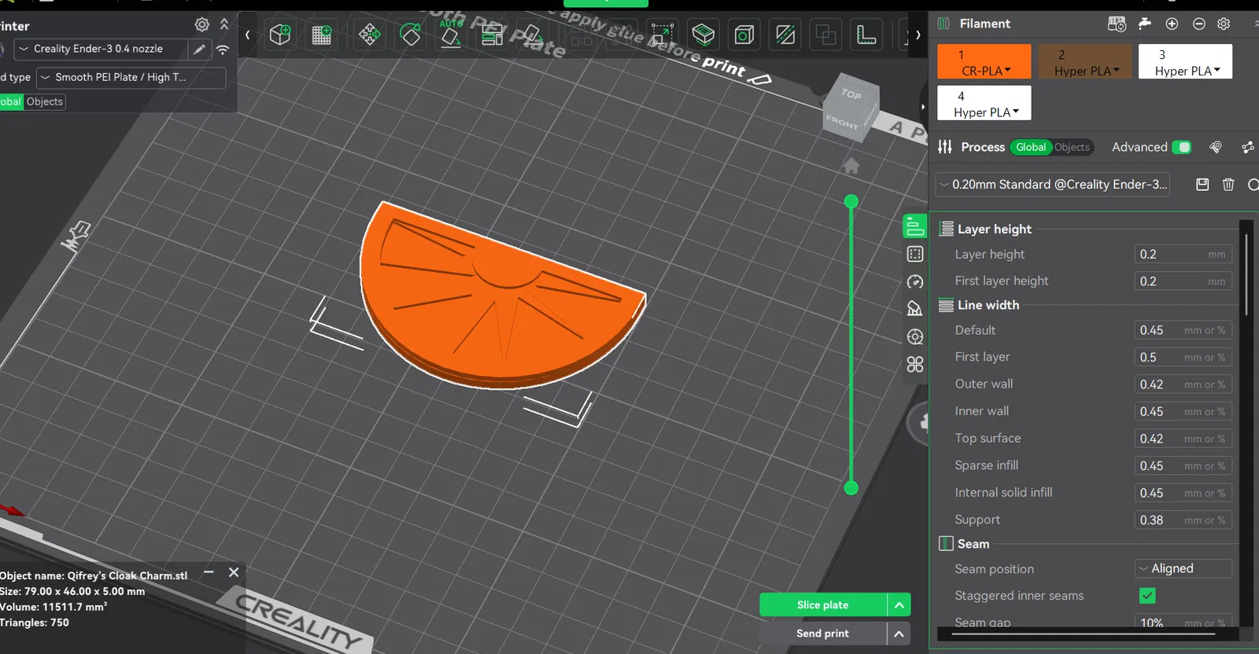The image size is (1259, 654).
Task: Collapse the object info panel
Action: pos(209,572)
